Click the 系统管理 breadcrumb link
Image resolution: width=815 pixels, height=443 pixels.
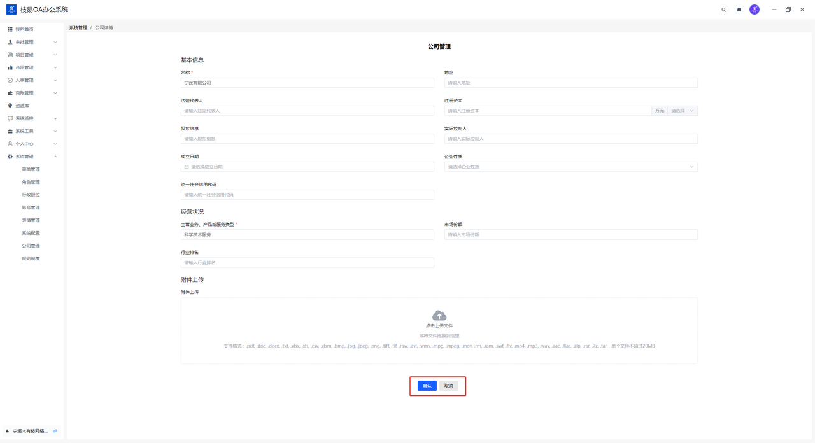[x=78, y=28]
